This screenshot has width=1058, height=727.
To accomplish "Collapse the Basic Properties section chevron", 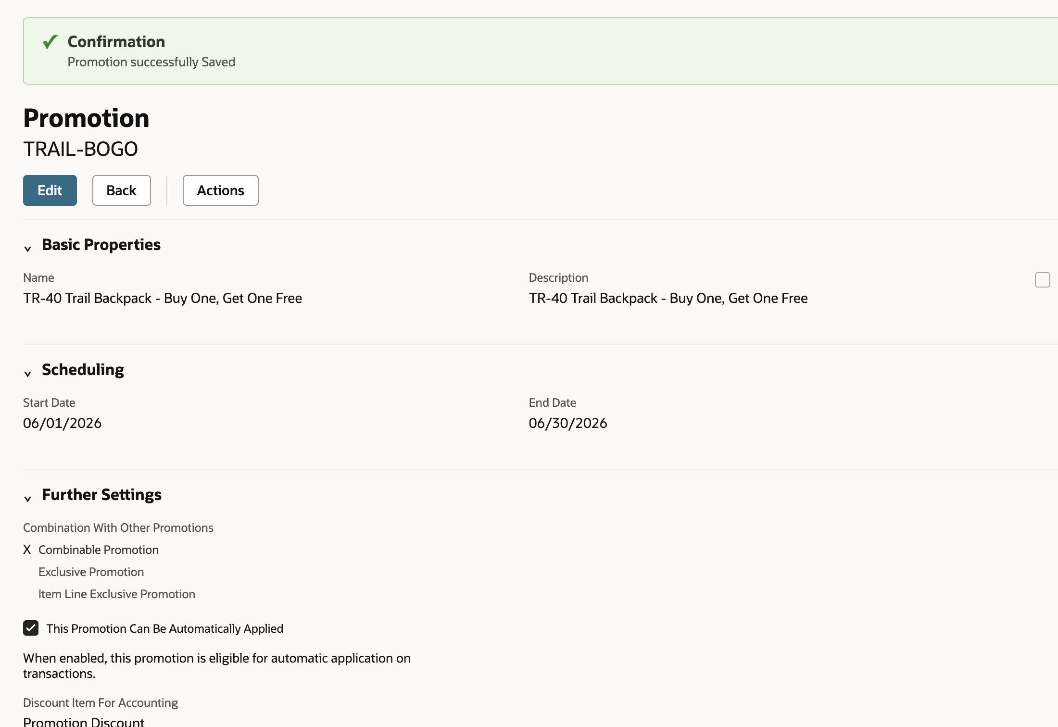I will [28, 249].
